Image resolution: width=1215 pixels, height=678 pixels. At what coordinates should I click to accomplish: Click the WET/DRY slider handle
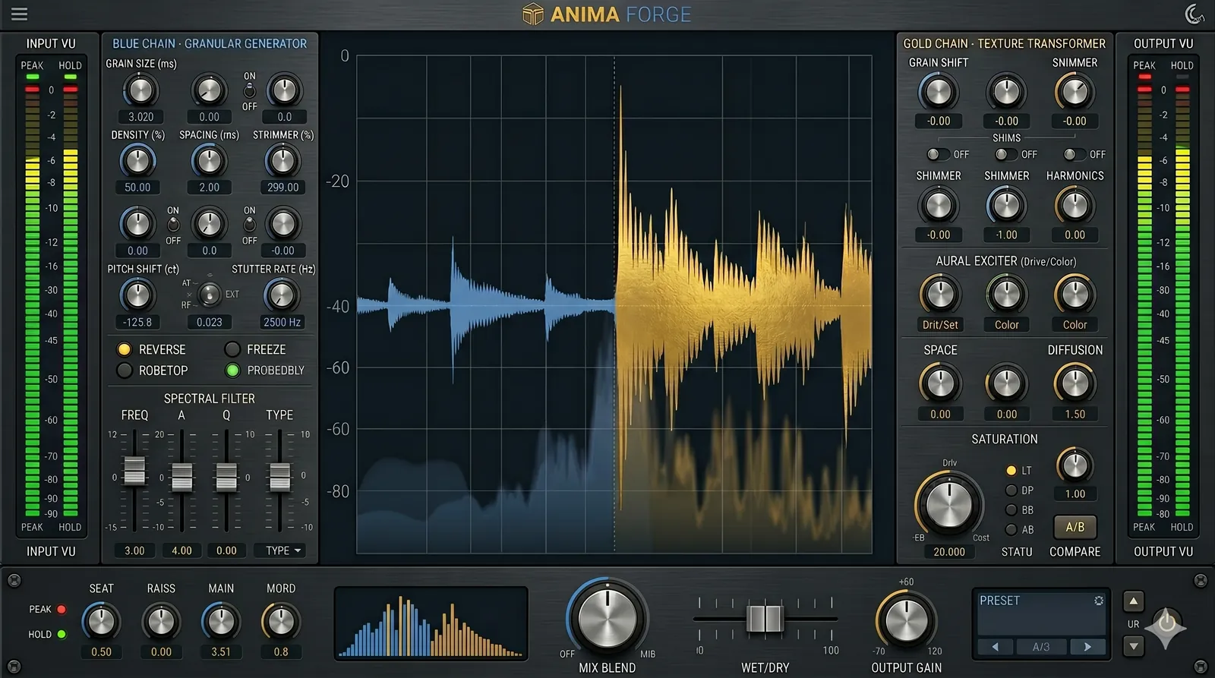coord(765,617)
